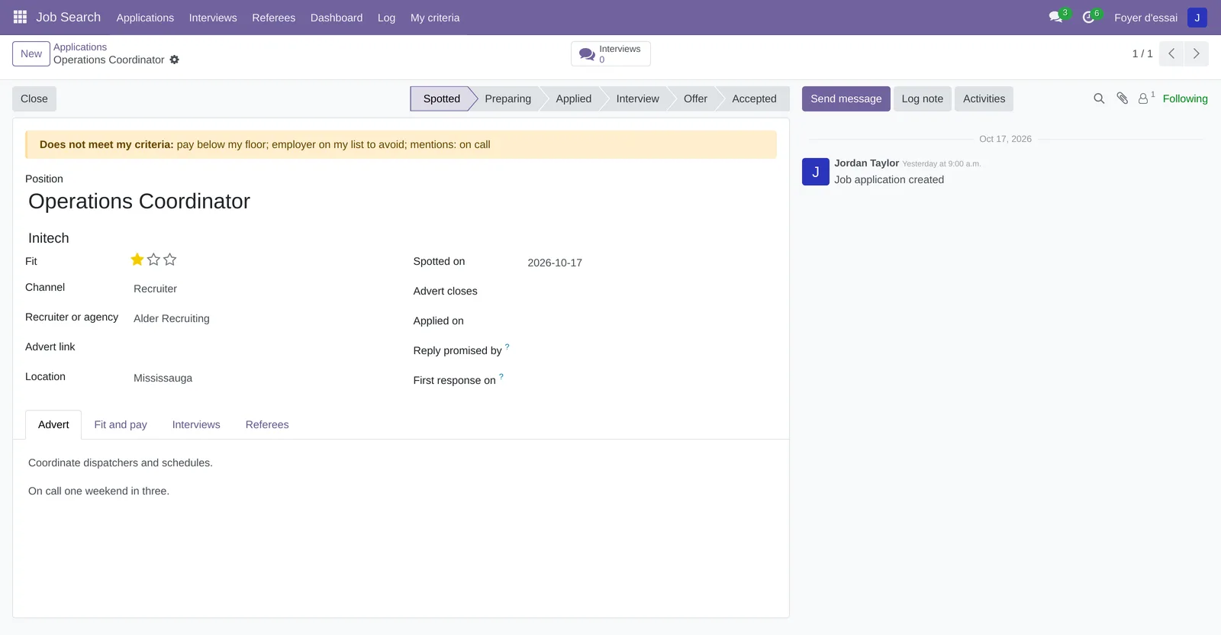Open the Channel dropdown showing Recruiter

point(259,288)
